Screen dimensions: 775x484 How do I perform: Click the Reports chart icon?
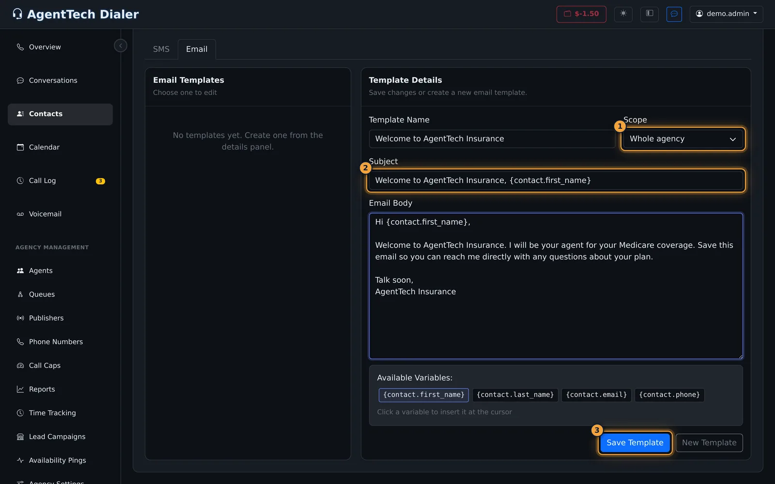[20, 389]
